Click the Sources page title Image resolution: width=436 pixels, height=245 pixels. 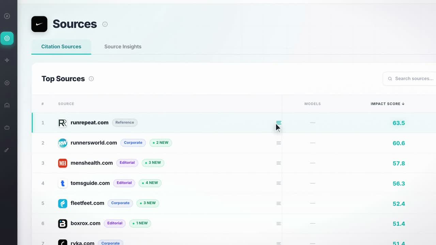(75, 24)
